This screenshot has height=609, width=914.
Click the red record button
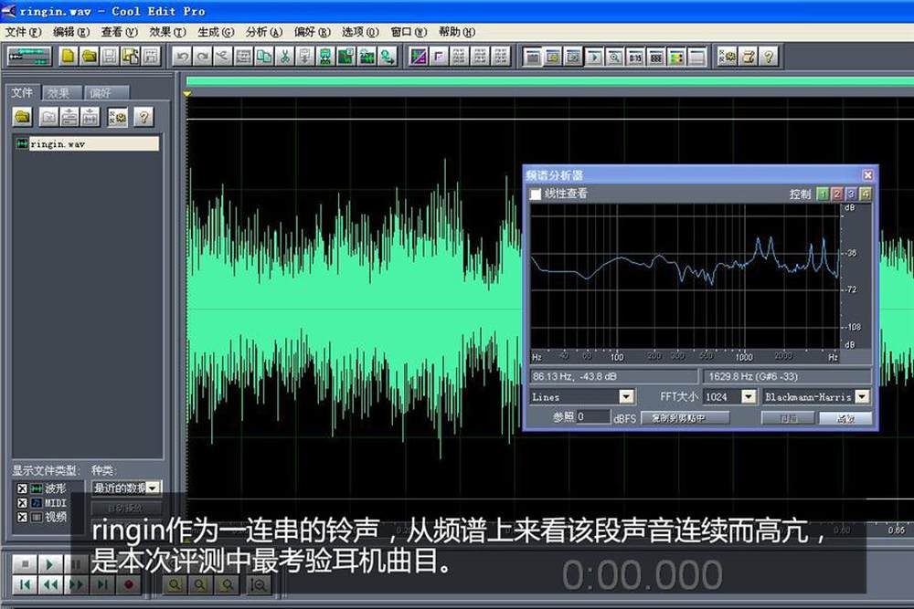coord(128,584)
